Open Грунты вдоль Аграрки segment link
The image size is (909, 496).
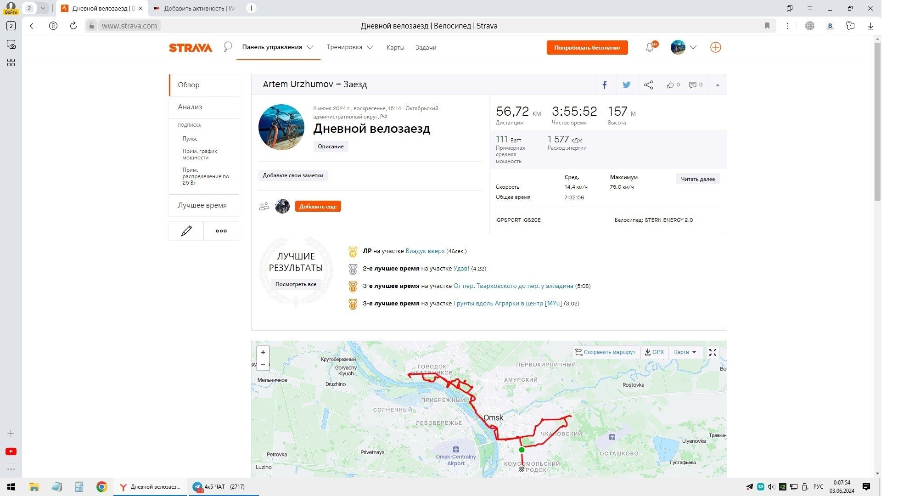pos(508,304)
